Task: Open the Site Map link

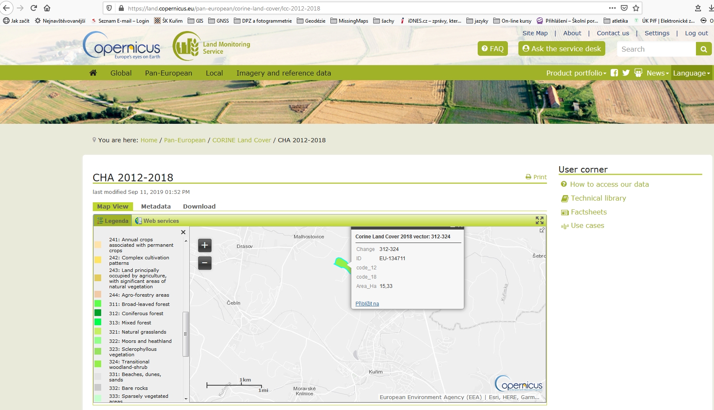Action: pyautogui.click(x=535, y=33)
